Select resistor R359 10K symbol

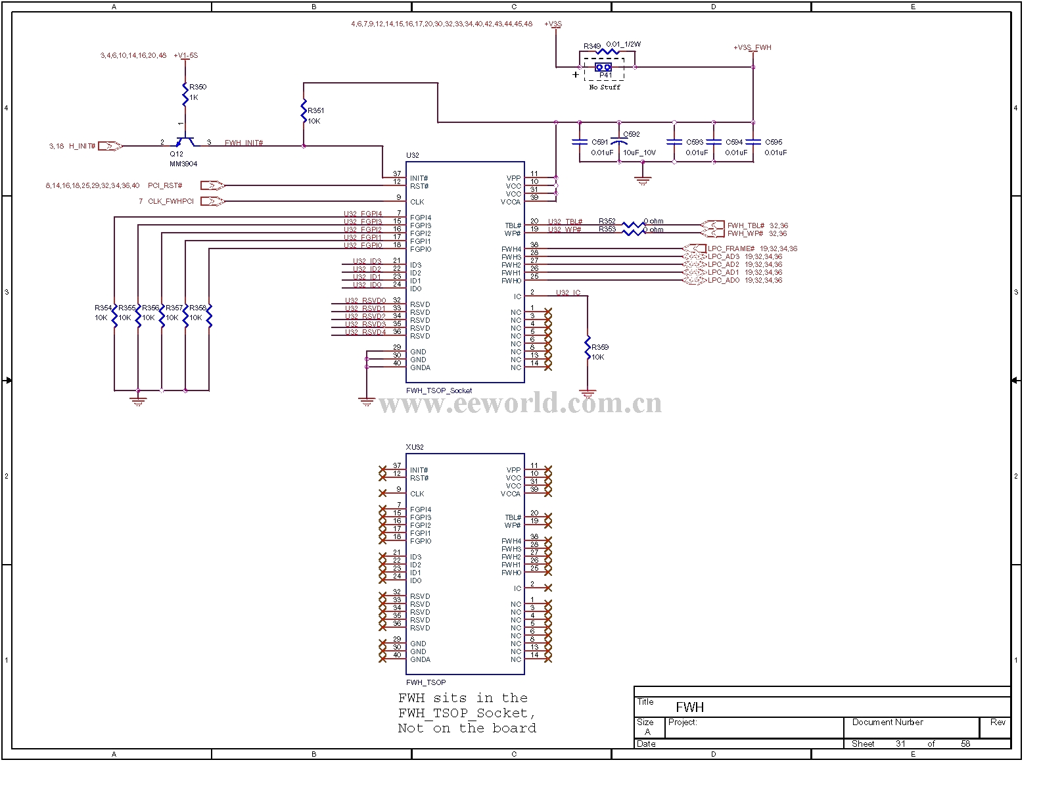[x=588, y=348]
